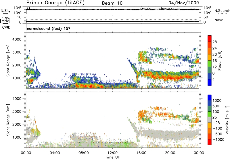Click the gray swatch in Velocity colorbar

[210, 120]
